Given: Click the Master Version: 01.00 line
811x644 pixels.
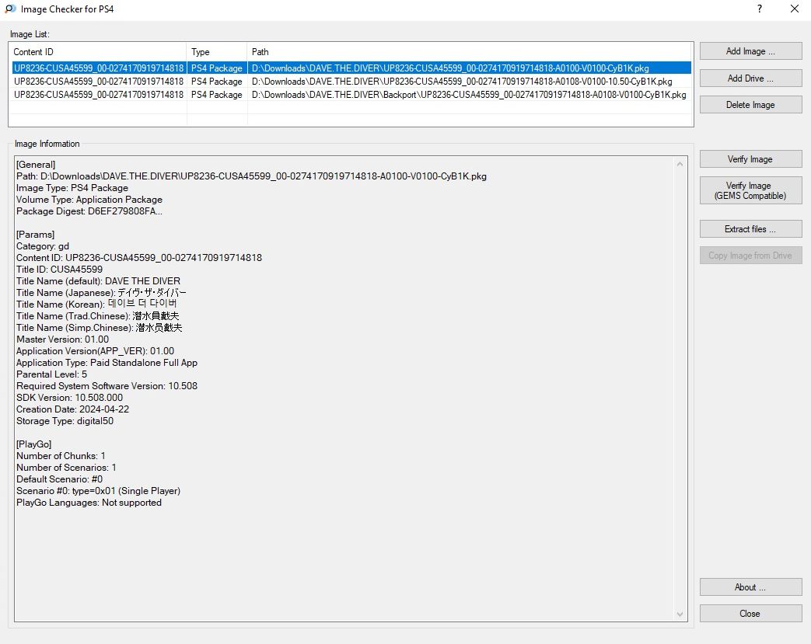Looking at the screenshot, I should pyautogui.click(x=62, y=339).
